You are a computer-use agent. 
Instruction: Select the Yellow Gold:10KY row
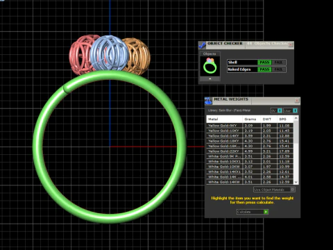pos(250,131)
